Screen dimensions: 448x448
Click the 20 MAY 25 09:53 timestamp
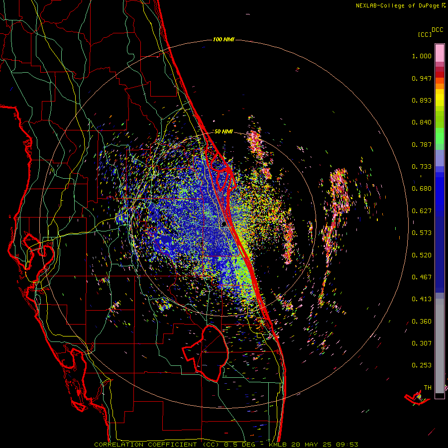click(x=325, y=445)
